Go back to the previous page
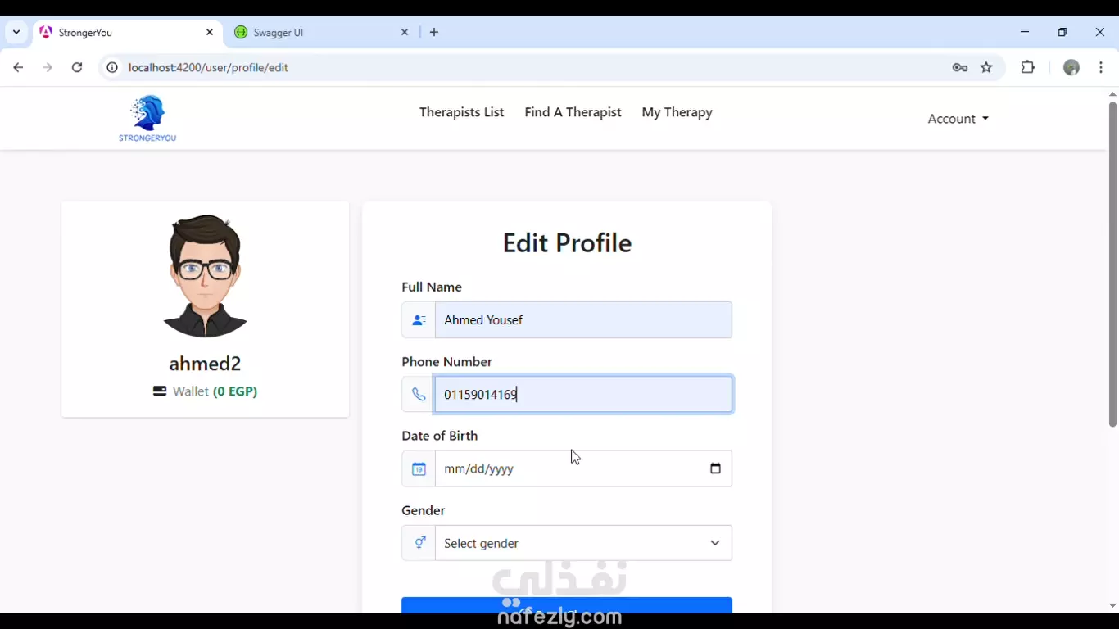 pos(18,68)
